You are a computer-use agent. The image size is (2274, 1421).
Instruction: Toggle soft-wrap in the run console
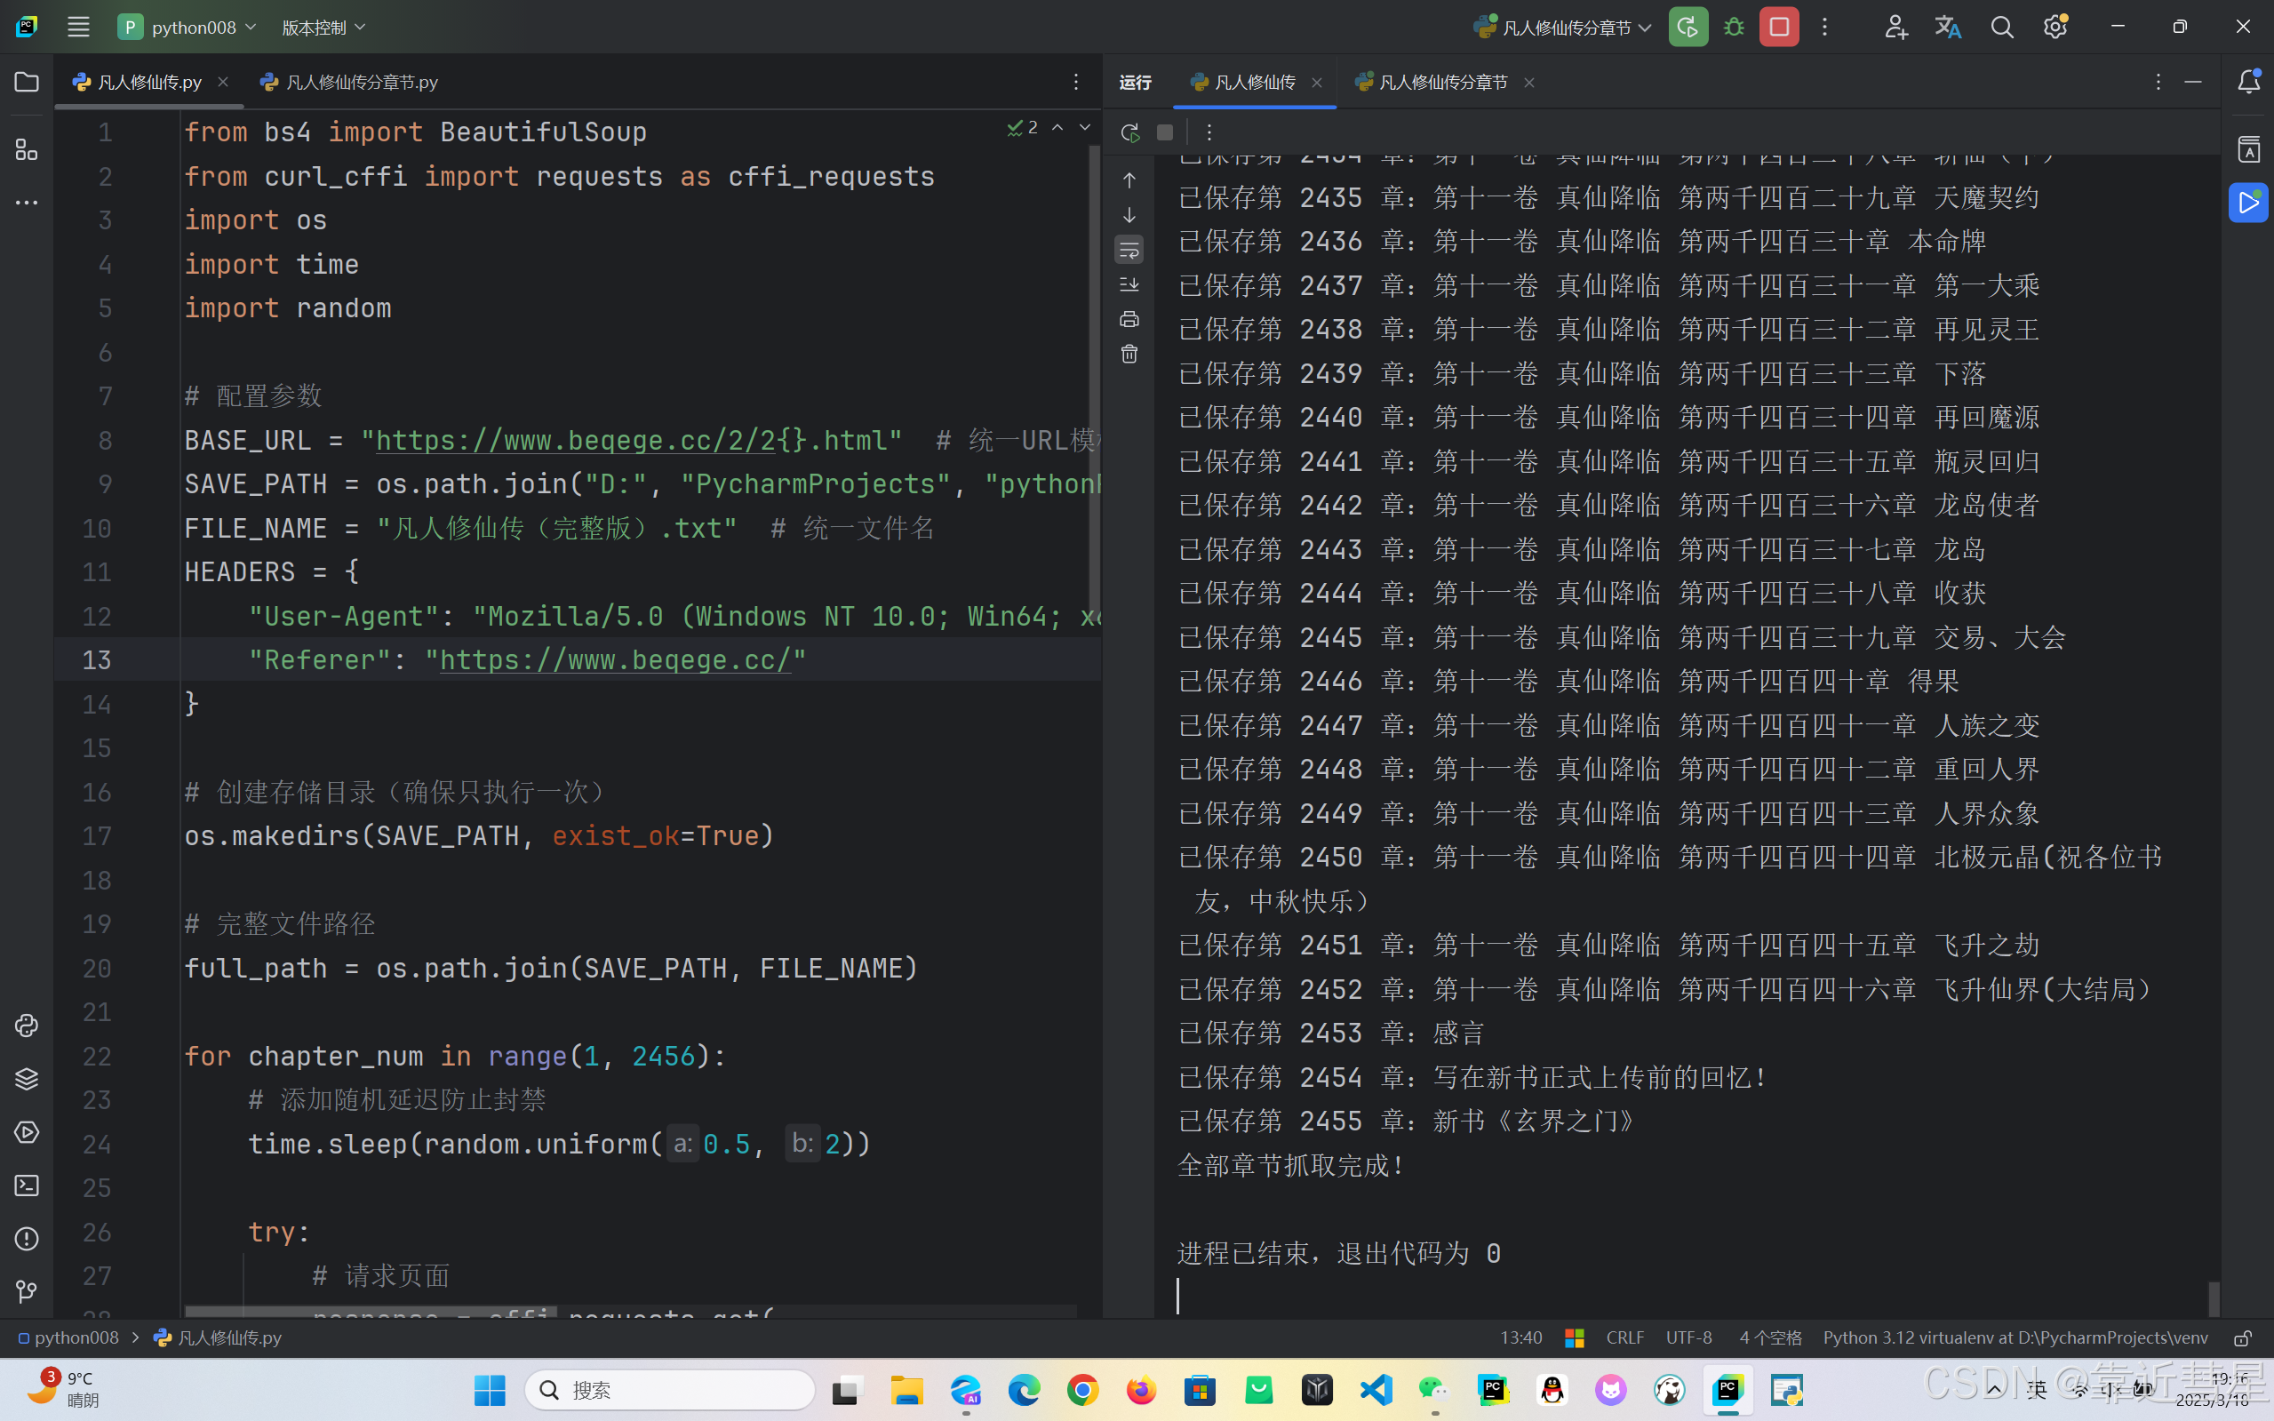(1129, 250)
